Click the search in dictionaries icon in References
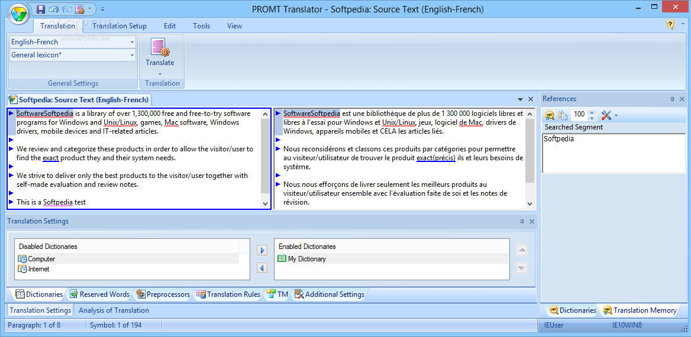 [550, 115]
